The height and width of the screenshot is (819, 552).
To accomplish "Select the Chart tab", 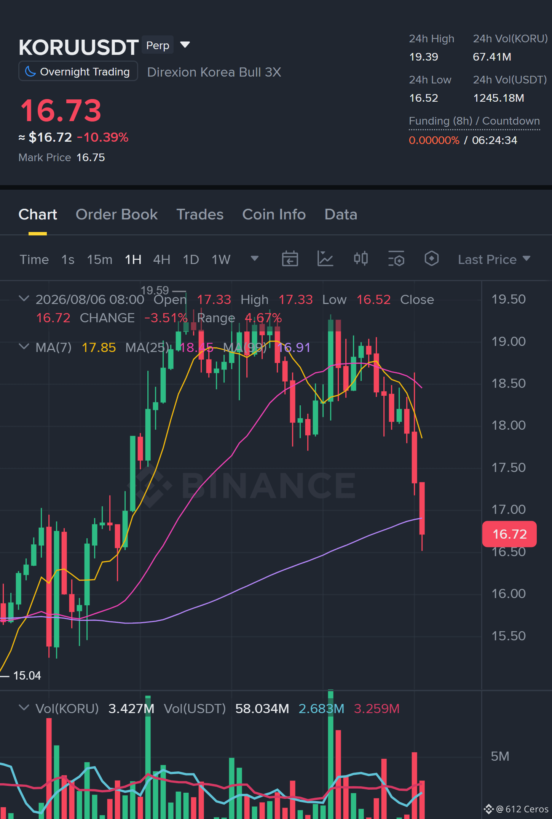I will [x=38, y=214].
